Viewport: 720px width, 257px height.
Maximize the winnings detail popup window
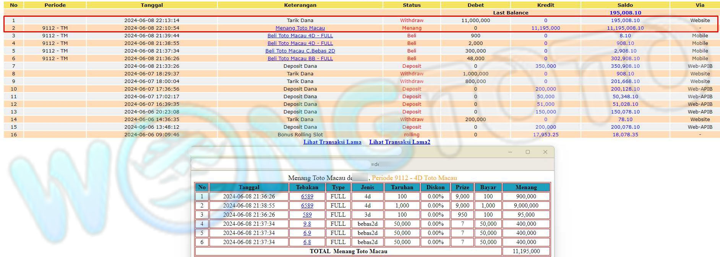pos(527,152)
